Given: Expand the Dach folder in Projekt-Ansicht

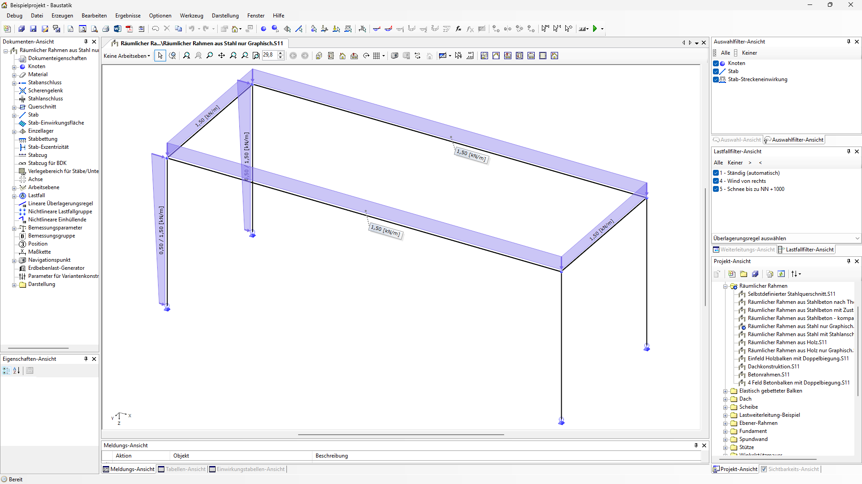Looking at the screenshot, I should point(725,399).
